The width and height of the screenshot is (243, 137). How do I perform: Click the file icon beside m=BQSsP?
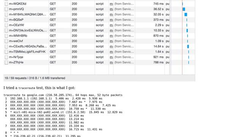click(x=6, y=20)
